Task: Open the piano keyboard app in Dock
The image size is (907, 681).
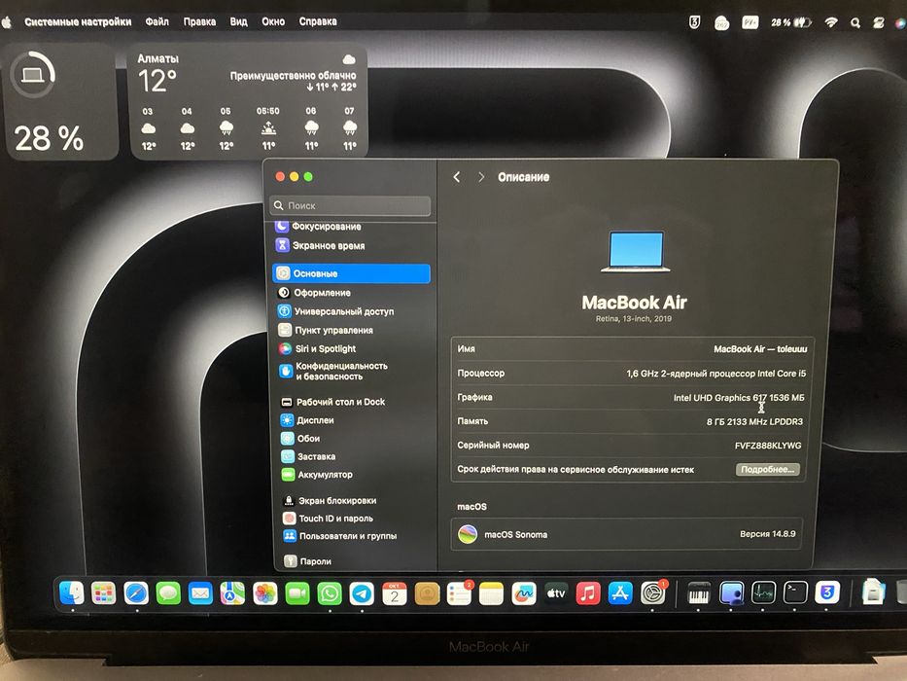Action: (x=698, y=593)
